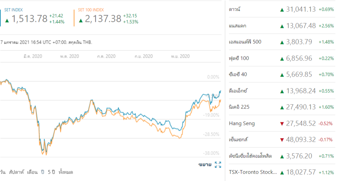Open the TSX-Toronto Stock index row
340x181 pixels.
[253, 172]
